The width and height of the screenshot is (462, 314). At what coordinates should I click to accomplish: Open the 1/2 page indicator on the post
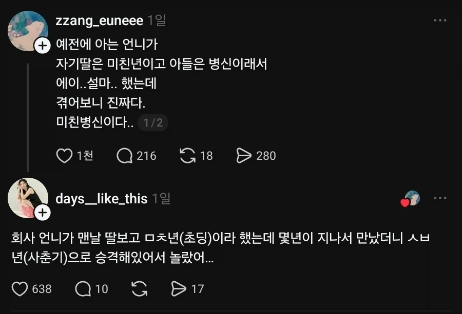(x=152, y=122)
